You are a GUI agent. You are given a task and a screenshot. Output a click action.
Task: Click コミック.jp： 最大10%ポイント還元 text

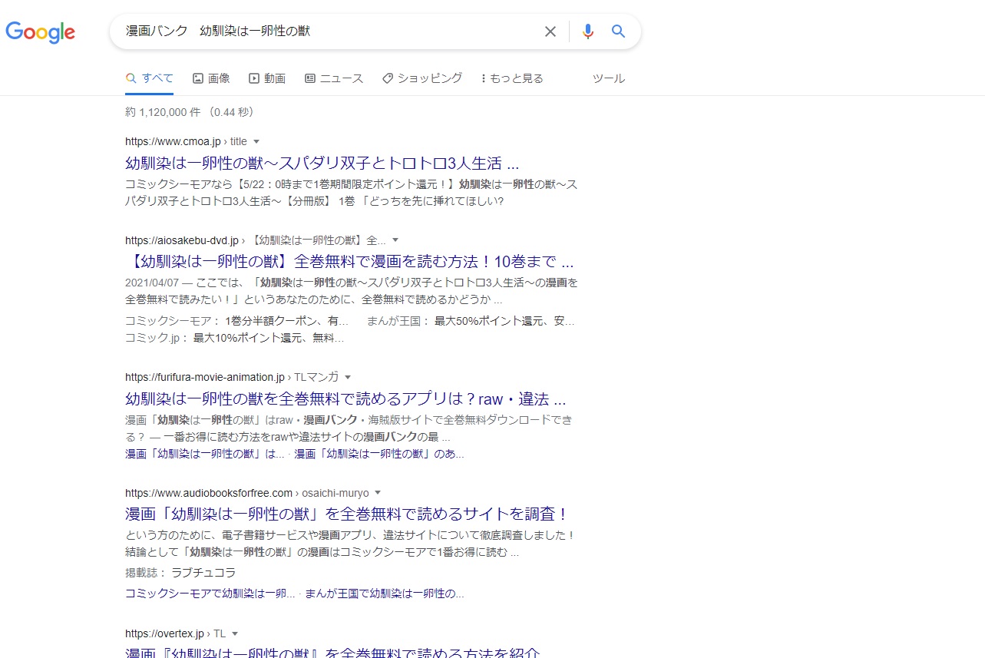234,338
